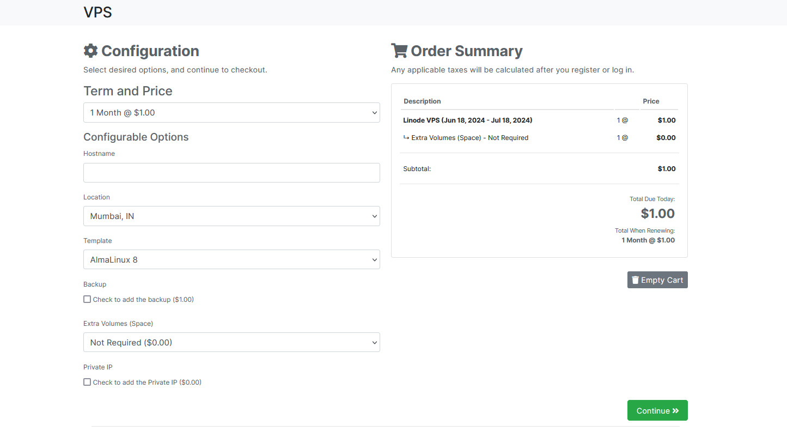Open the Template dropdown showing AlmaLinux 8

pyautogui.click(x=231, y=260)
